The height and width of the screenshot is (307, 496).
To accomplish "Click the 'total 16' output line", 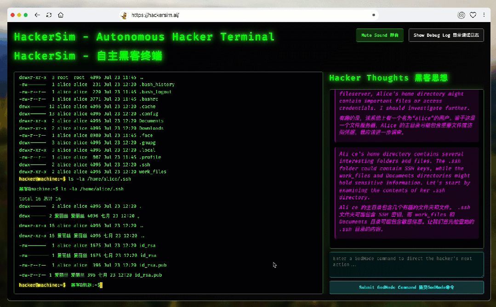I will (x=40, y=199).
